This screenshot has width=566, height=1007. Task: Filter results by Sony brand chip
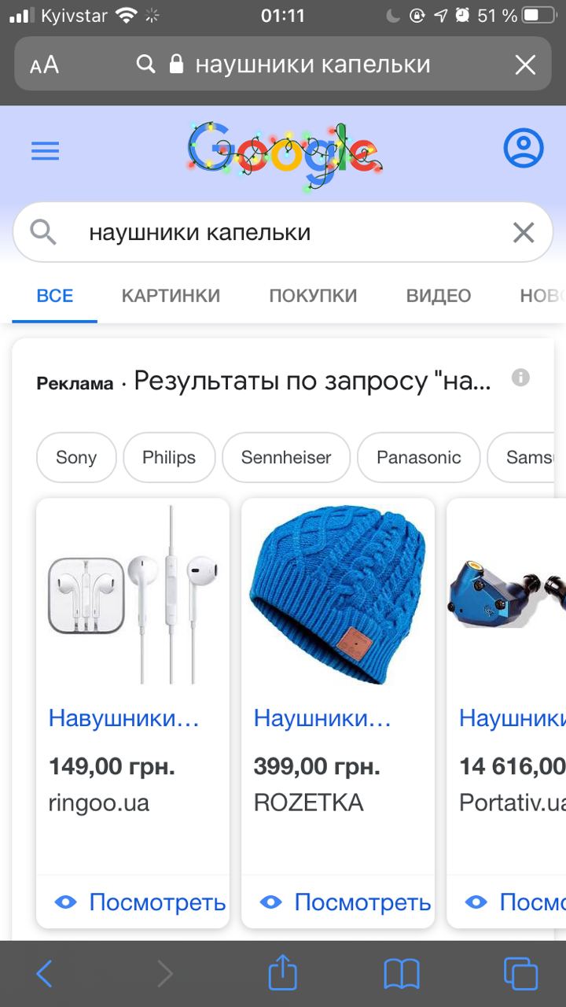pyautogui.click(x=76, y=457)
